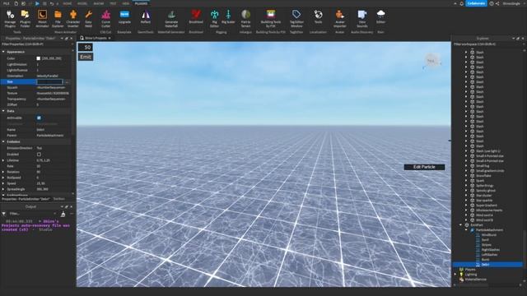The image size is (527, 296).
Task: Open the Brushtool plugin
Action: pos(196,16)
